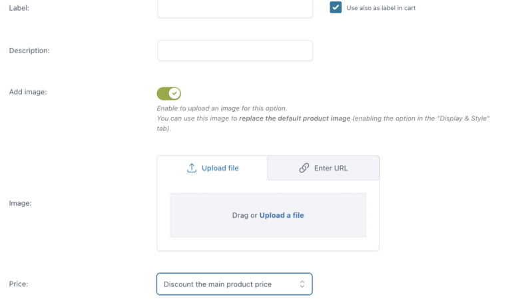This screenshot has height=301, width=512.
Task: Click the dashed 'Drag or' drop zone
Action: click(268, 215)
